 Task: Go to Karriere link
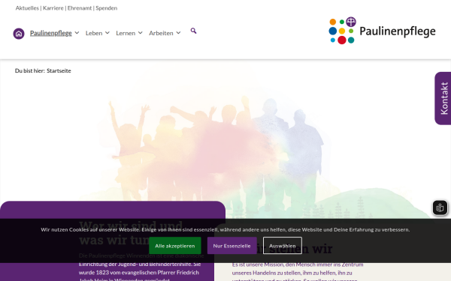click(x=53, y=8)
